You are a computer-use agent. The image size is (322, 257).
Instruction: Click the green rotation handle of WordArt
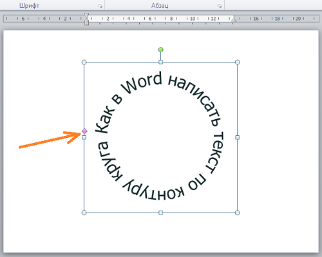tap(160, 50)
